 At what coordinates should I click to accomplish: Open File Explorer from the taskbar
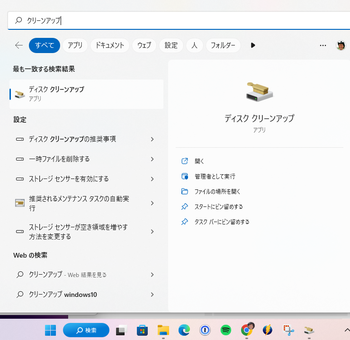163,330
